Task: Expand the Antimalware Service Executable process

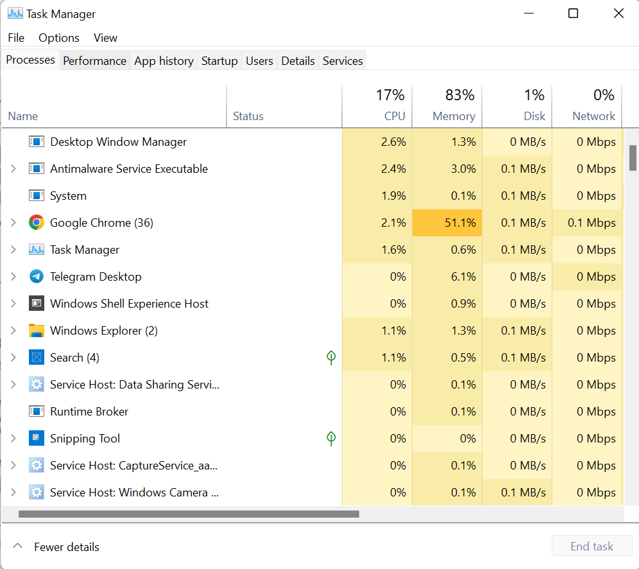Action: coord(13,169)
